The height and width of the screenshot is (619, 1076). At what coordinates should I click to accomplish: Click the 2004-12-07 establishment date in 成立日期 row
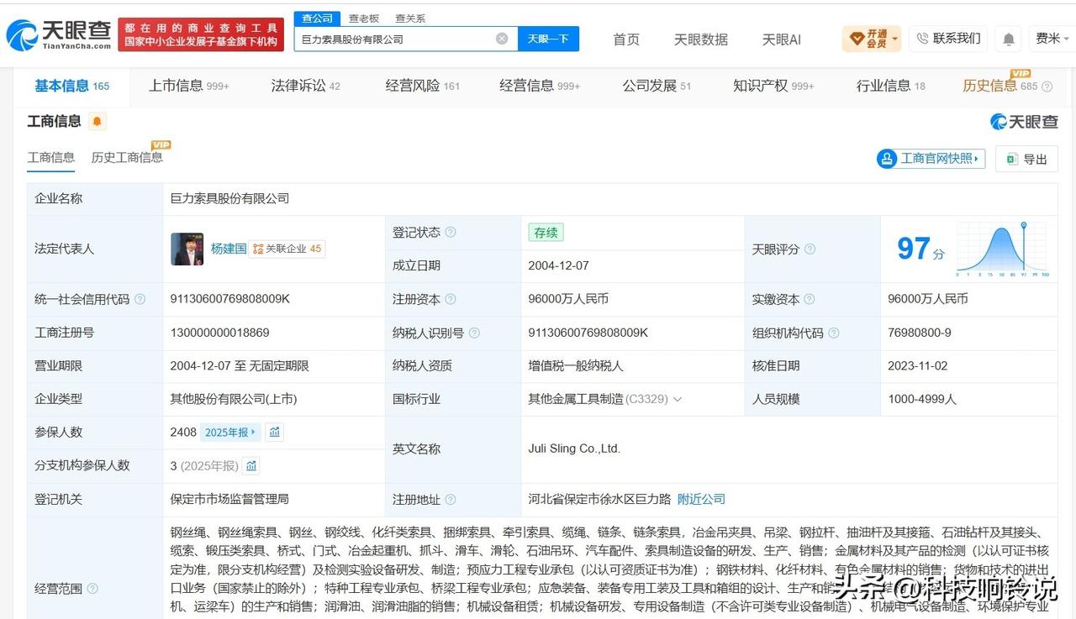(558, 265)
